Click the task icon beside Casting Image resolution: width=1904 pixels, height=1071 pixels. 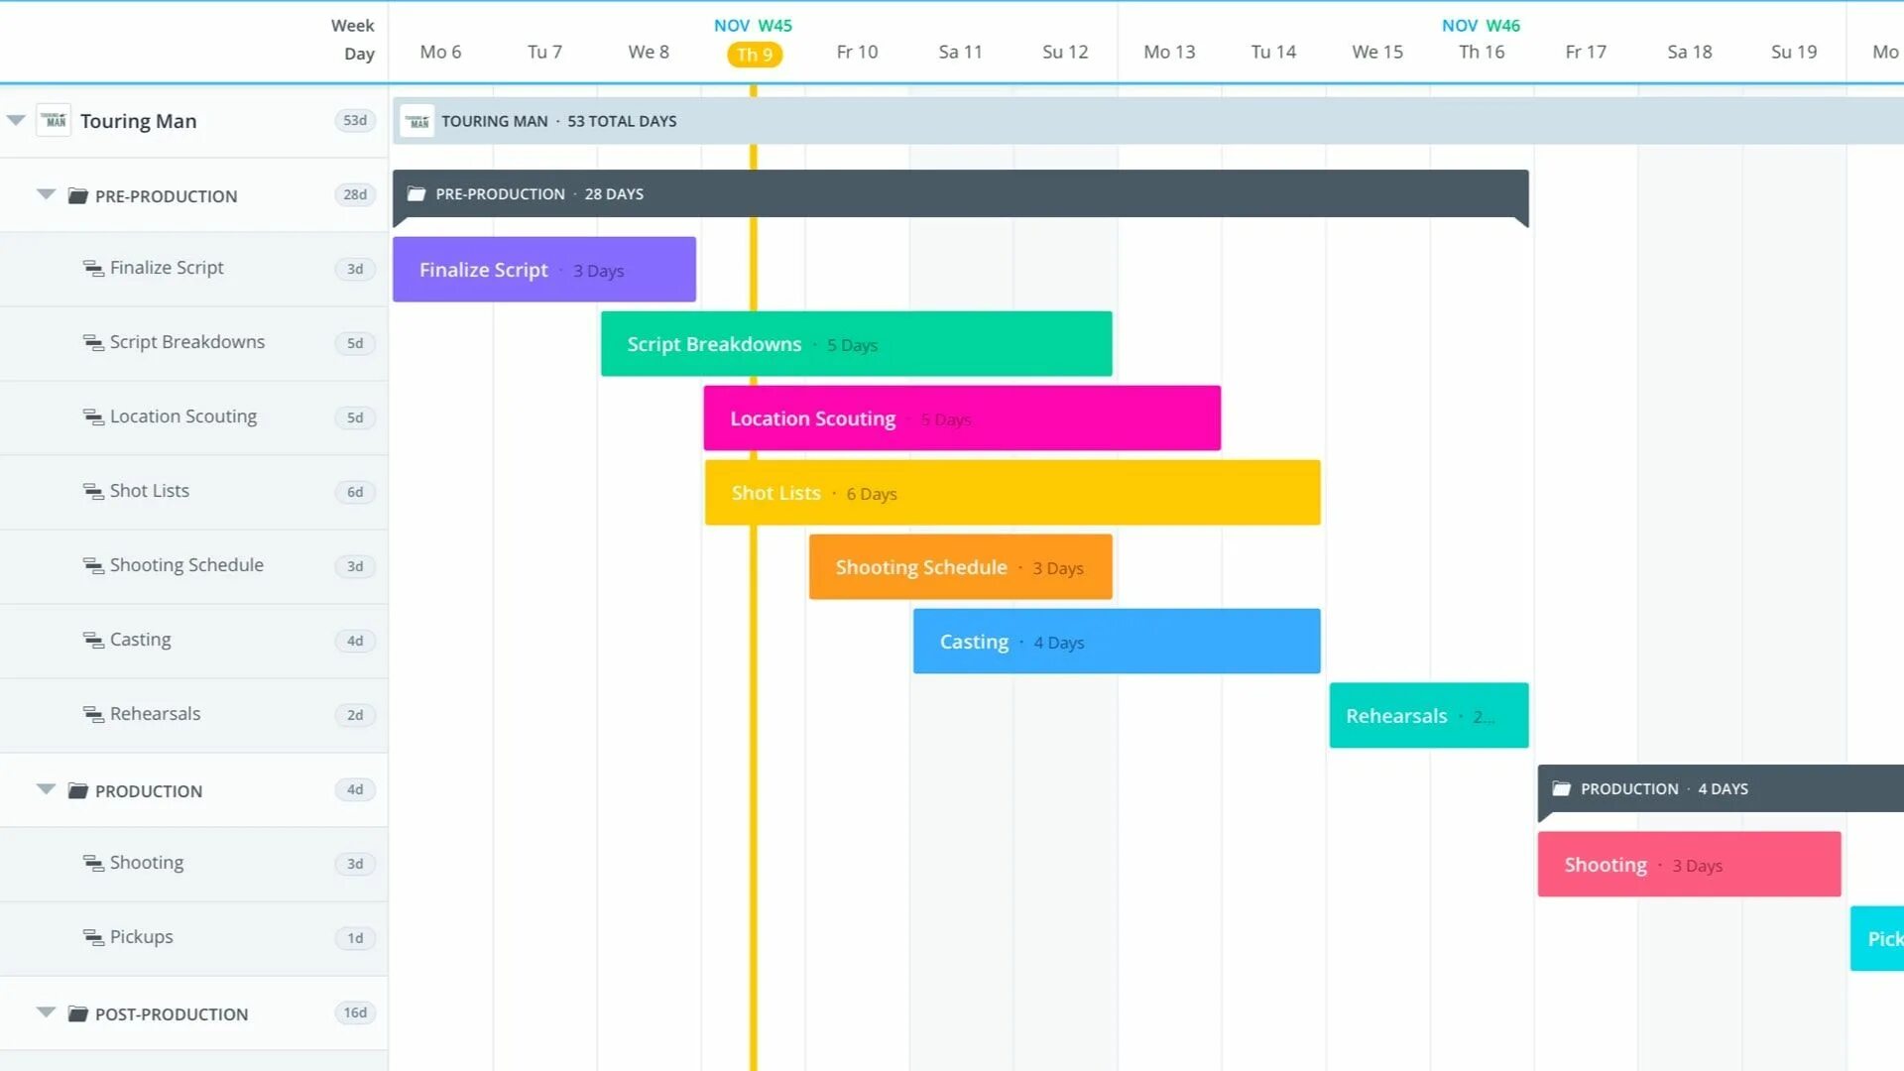[x=93, y=641]
